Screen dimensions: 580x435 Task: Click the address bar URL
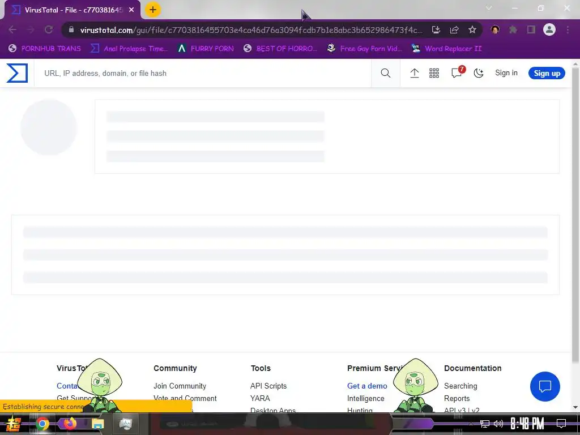coord(251,30)
